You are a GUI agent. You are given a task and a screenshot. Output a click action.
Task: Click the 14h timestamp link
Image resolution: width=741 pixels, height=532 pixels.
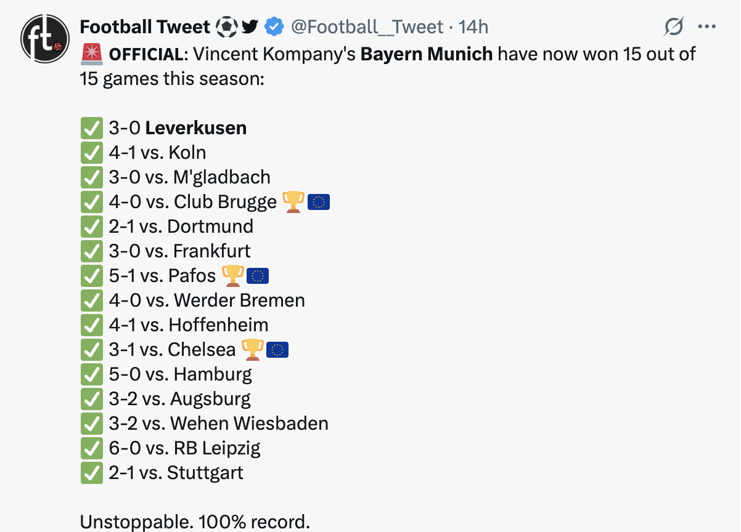coord(473,26)
